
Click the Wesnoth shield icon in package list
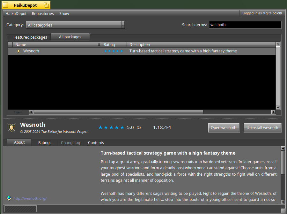click(18, 51)
